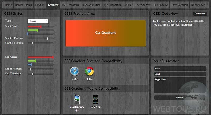
Task: Click the generated webkit-gradient code text
Action: (178, 23)
